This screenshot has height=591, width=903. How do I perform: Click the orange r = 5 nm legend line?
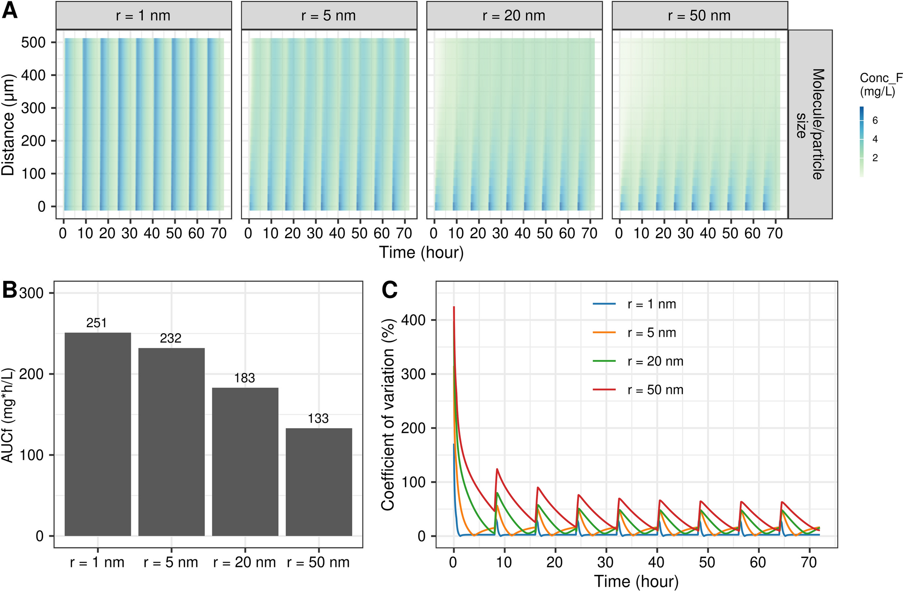coord(604,333)
